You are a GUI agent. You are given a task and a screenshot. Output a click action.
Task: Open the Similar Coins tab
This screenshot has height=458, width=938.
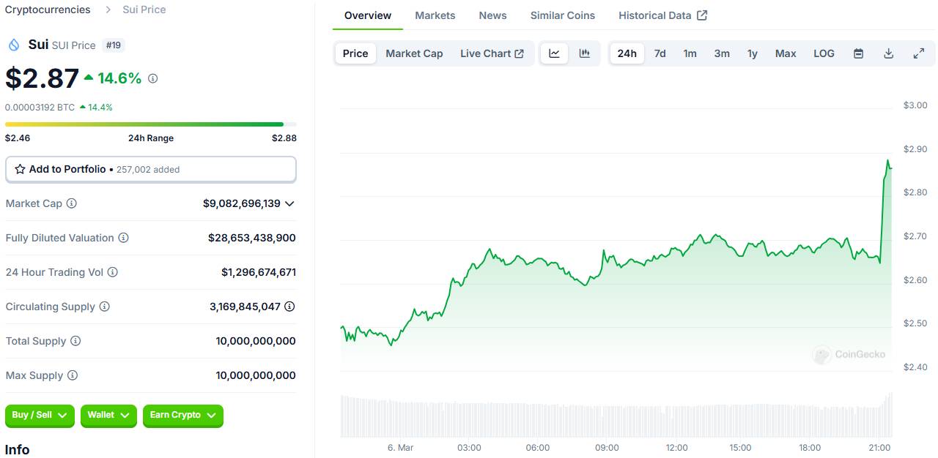pyautogui.click(x=563, y=15)
